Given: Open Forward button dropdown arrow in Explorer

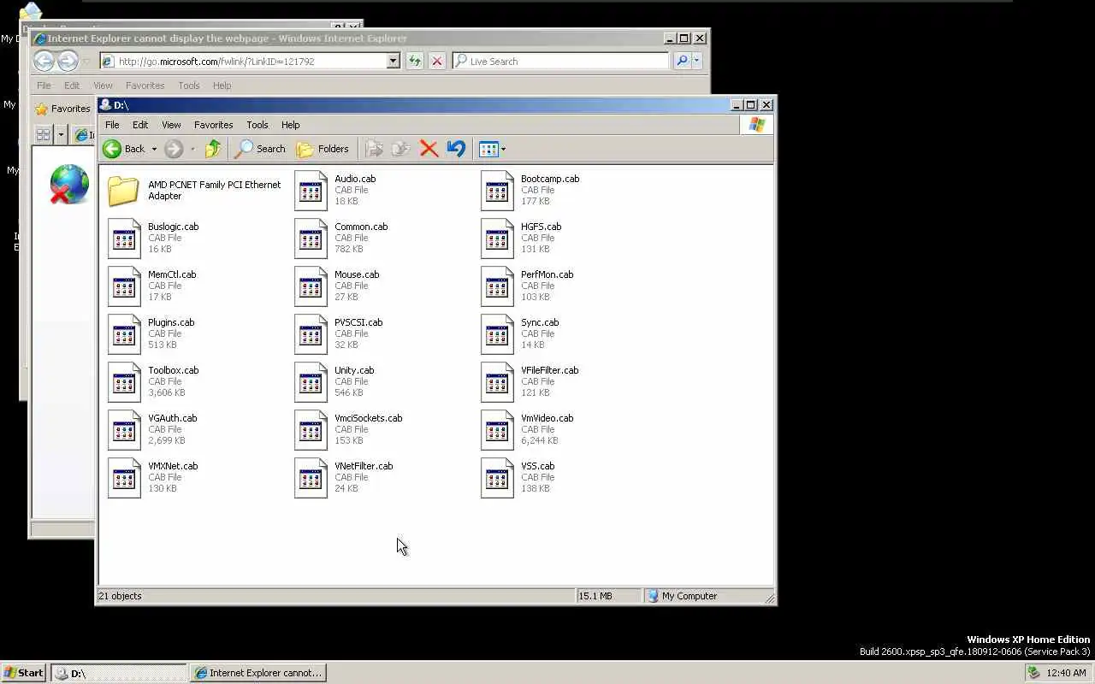Looking at the screenshot, I should tap(192, 149).
